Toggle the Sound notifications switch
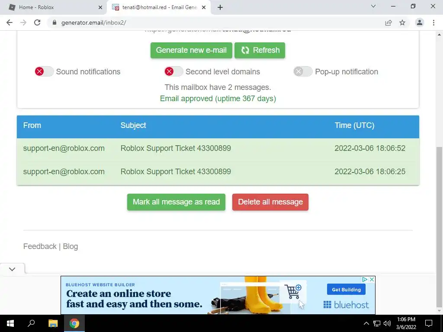Viewport: 443px width, 332px height. (44, 71)
